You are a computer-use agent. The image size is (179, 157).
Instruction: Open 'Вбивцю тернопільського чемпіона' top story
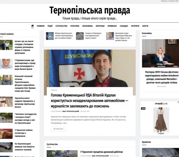point(64,35)
